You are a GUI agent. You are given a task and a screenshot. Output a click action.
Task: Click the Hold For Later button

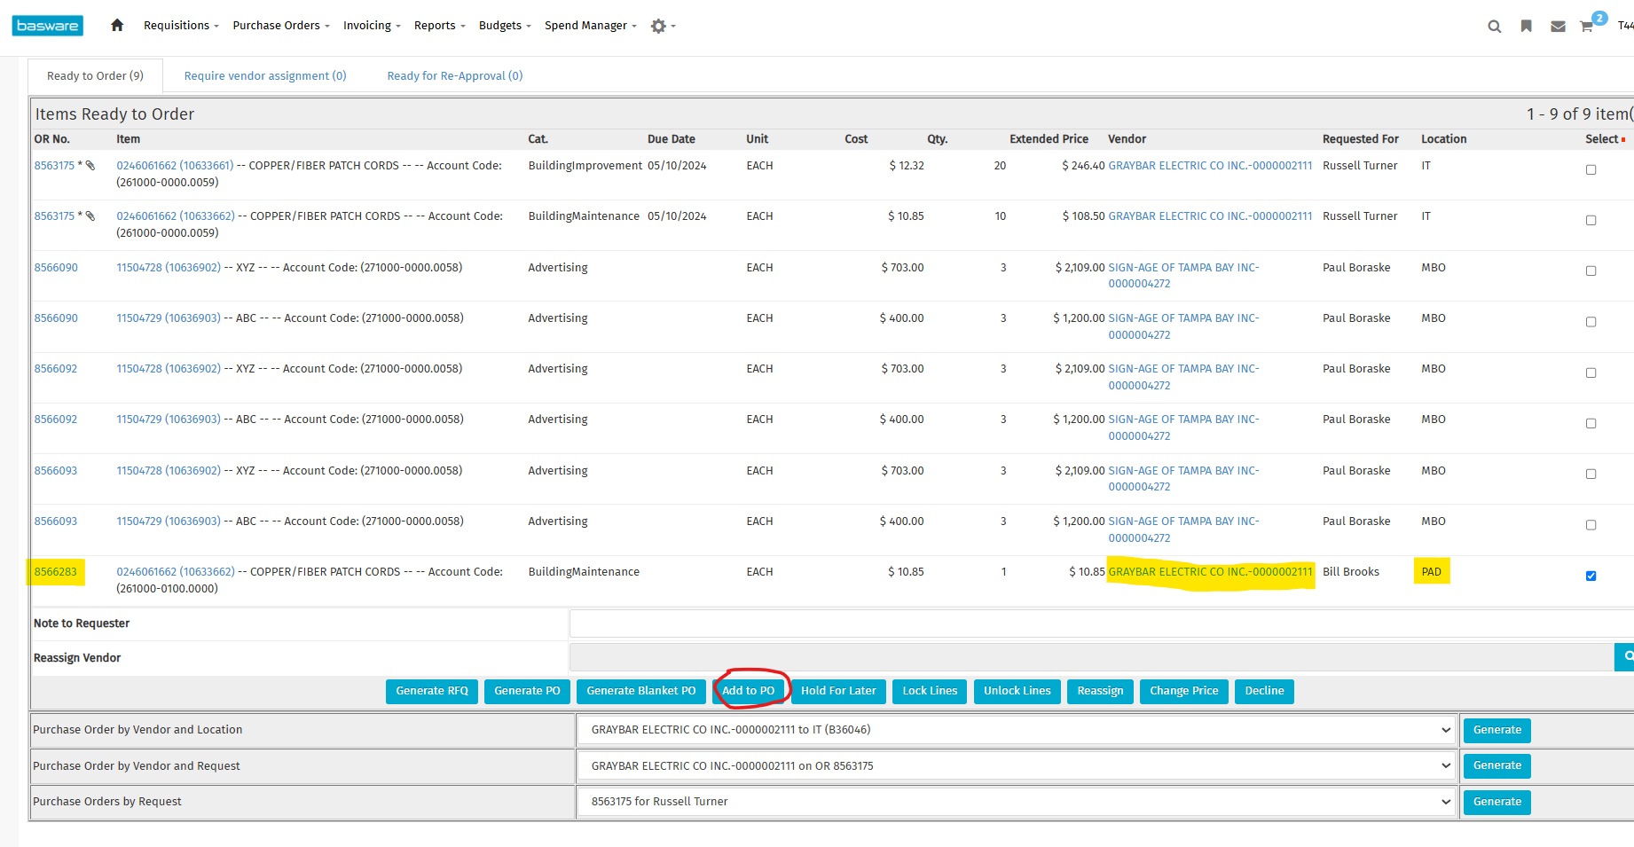[838, 691]
